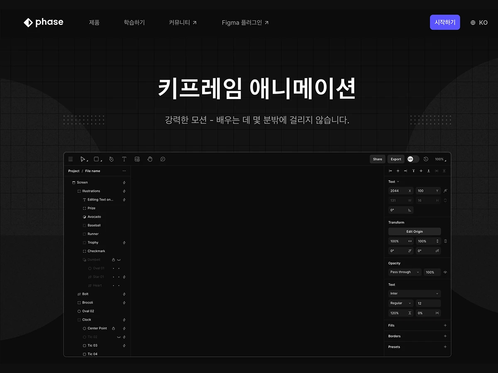The image size is (498, 373).
Task: Open the Regular font weight dropdown
Action: [401, 303]
